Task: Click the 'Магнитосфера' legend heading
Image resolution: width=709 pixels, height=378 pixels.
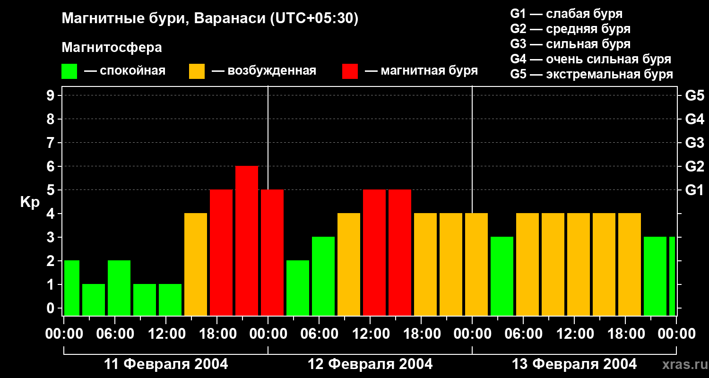Action: (x=112, y=48)
